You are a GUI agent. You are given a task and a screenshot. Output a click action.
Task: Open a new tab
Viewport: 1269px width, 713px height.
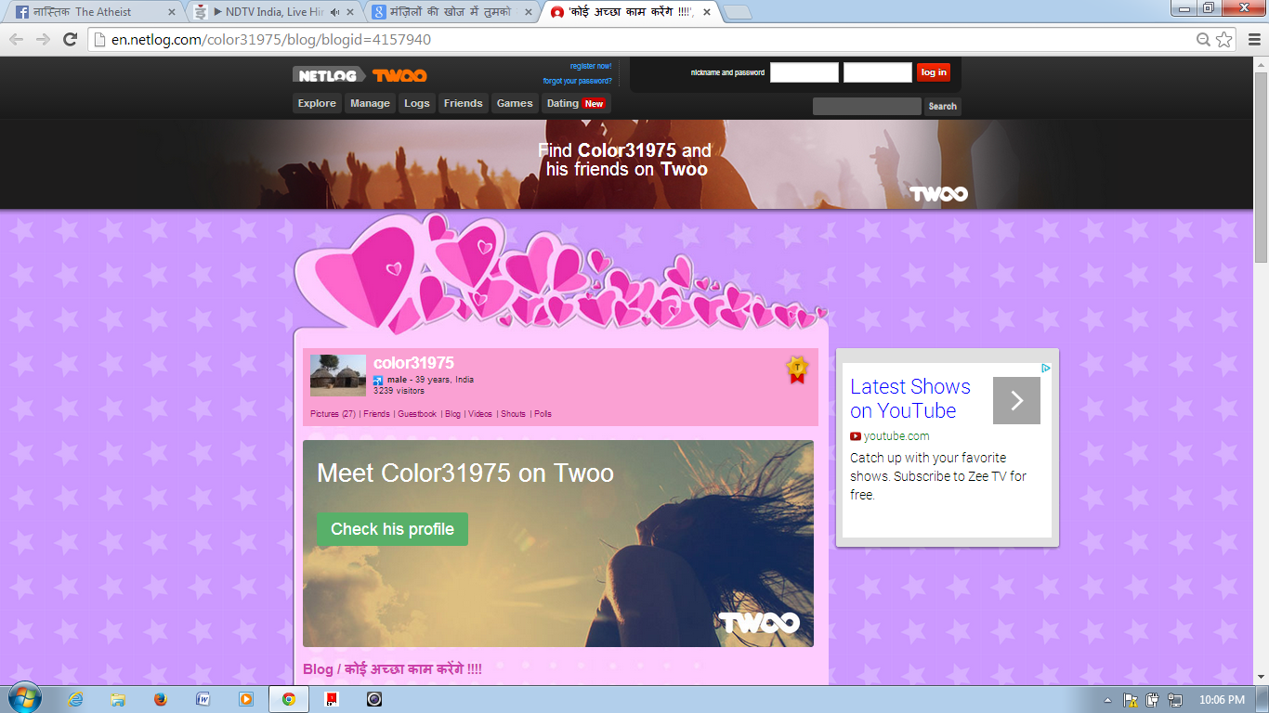click(737, 12)
